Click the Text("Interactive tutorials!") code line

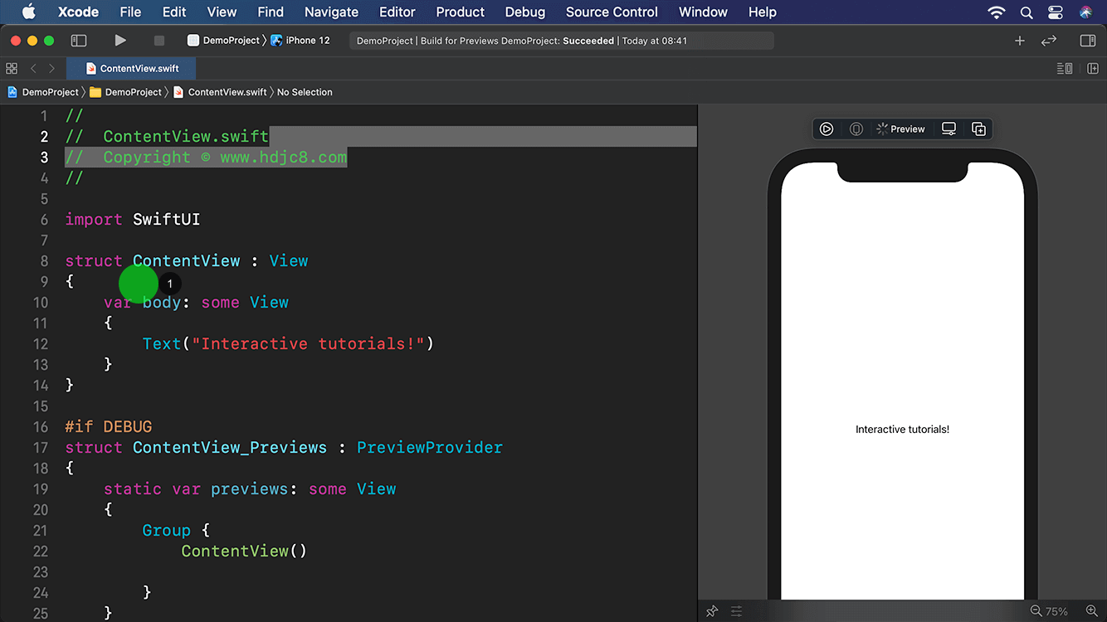288,344
